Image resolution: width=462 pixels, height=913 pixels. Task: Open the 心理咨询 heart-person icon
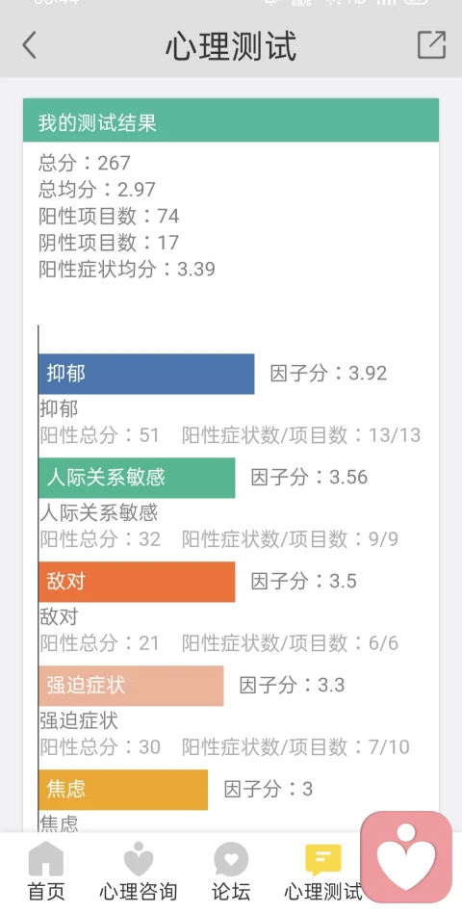138,859
